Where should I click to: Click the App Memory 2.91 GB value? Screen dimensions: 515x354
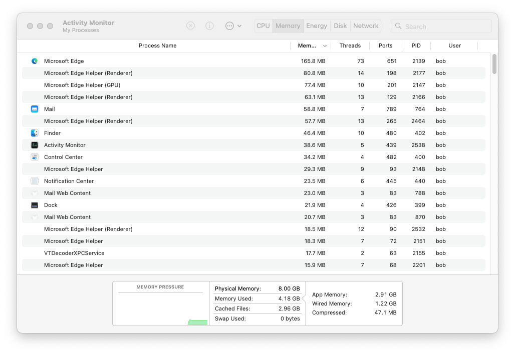point(386,294)
